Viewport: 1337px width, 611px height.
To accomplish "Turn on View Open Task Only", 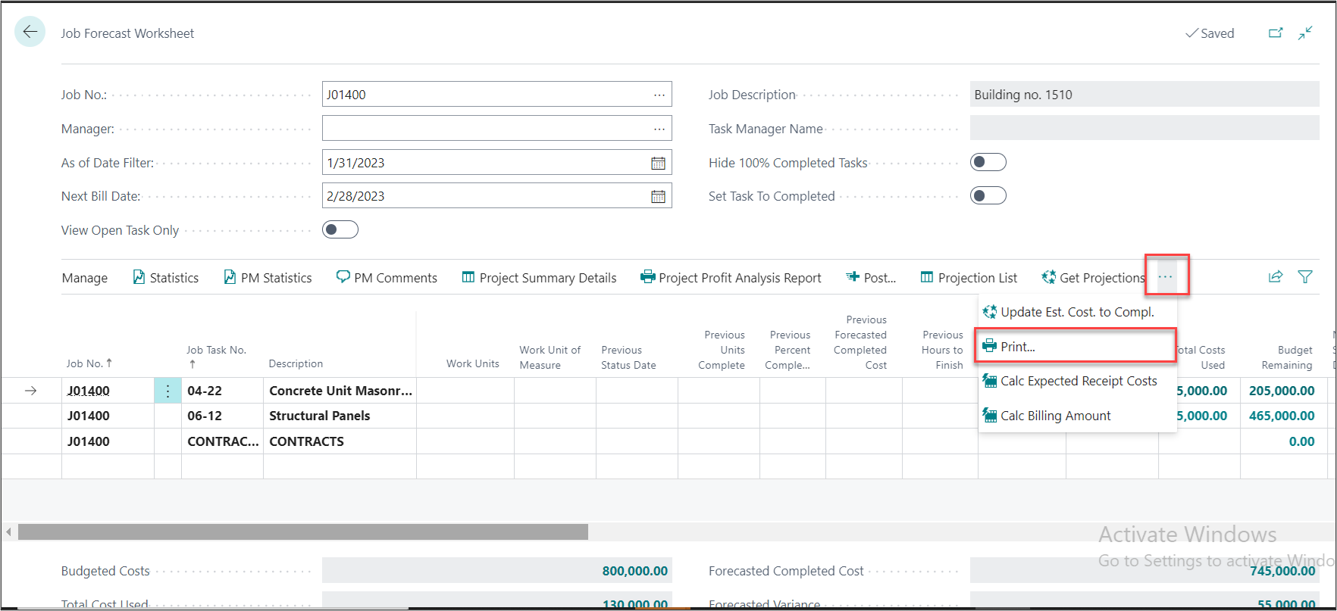I will (340, 229).
